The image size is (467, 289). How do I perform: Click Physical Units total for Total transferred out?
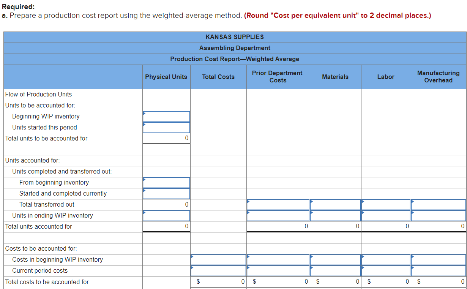[x=166, y=204]
